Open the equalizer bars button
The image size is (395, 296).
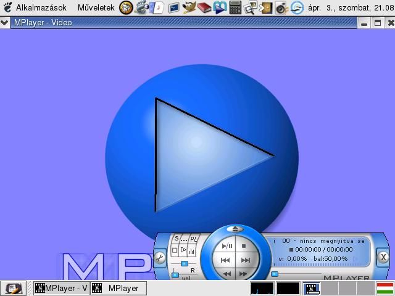point(192,251)
